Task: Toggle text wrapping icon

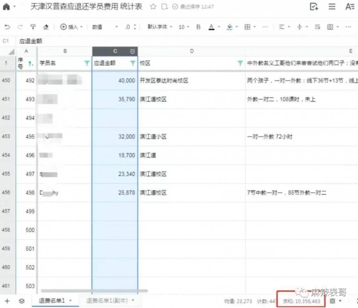Action: (x=317, y=27)
